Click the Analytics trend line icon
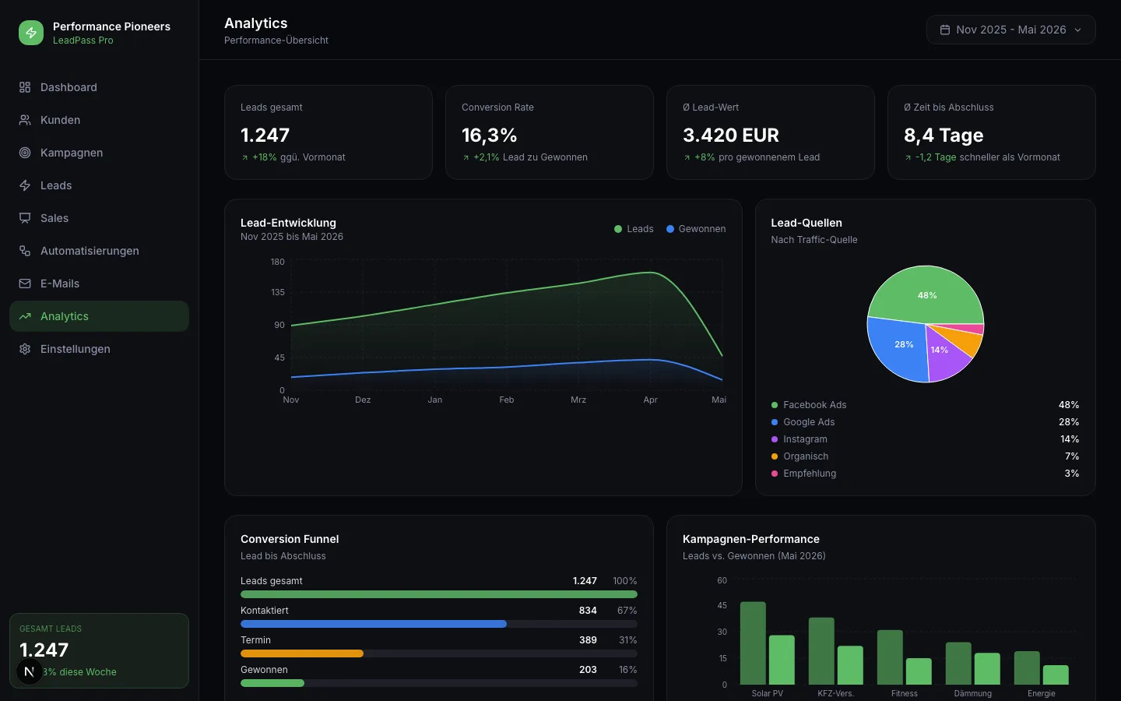This screenshot has height=701, width=1121. pos(25,316)
